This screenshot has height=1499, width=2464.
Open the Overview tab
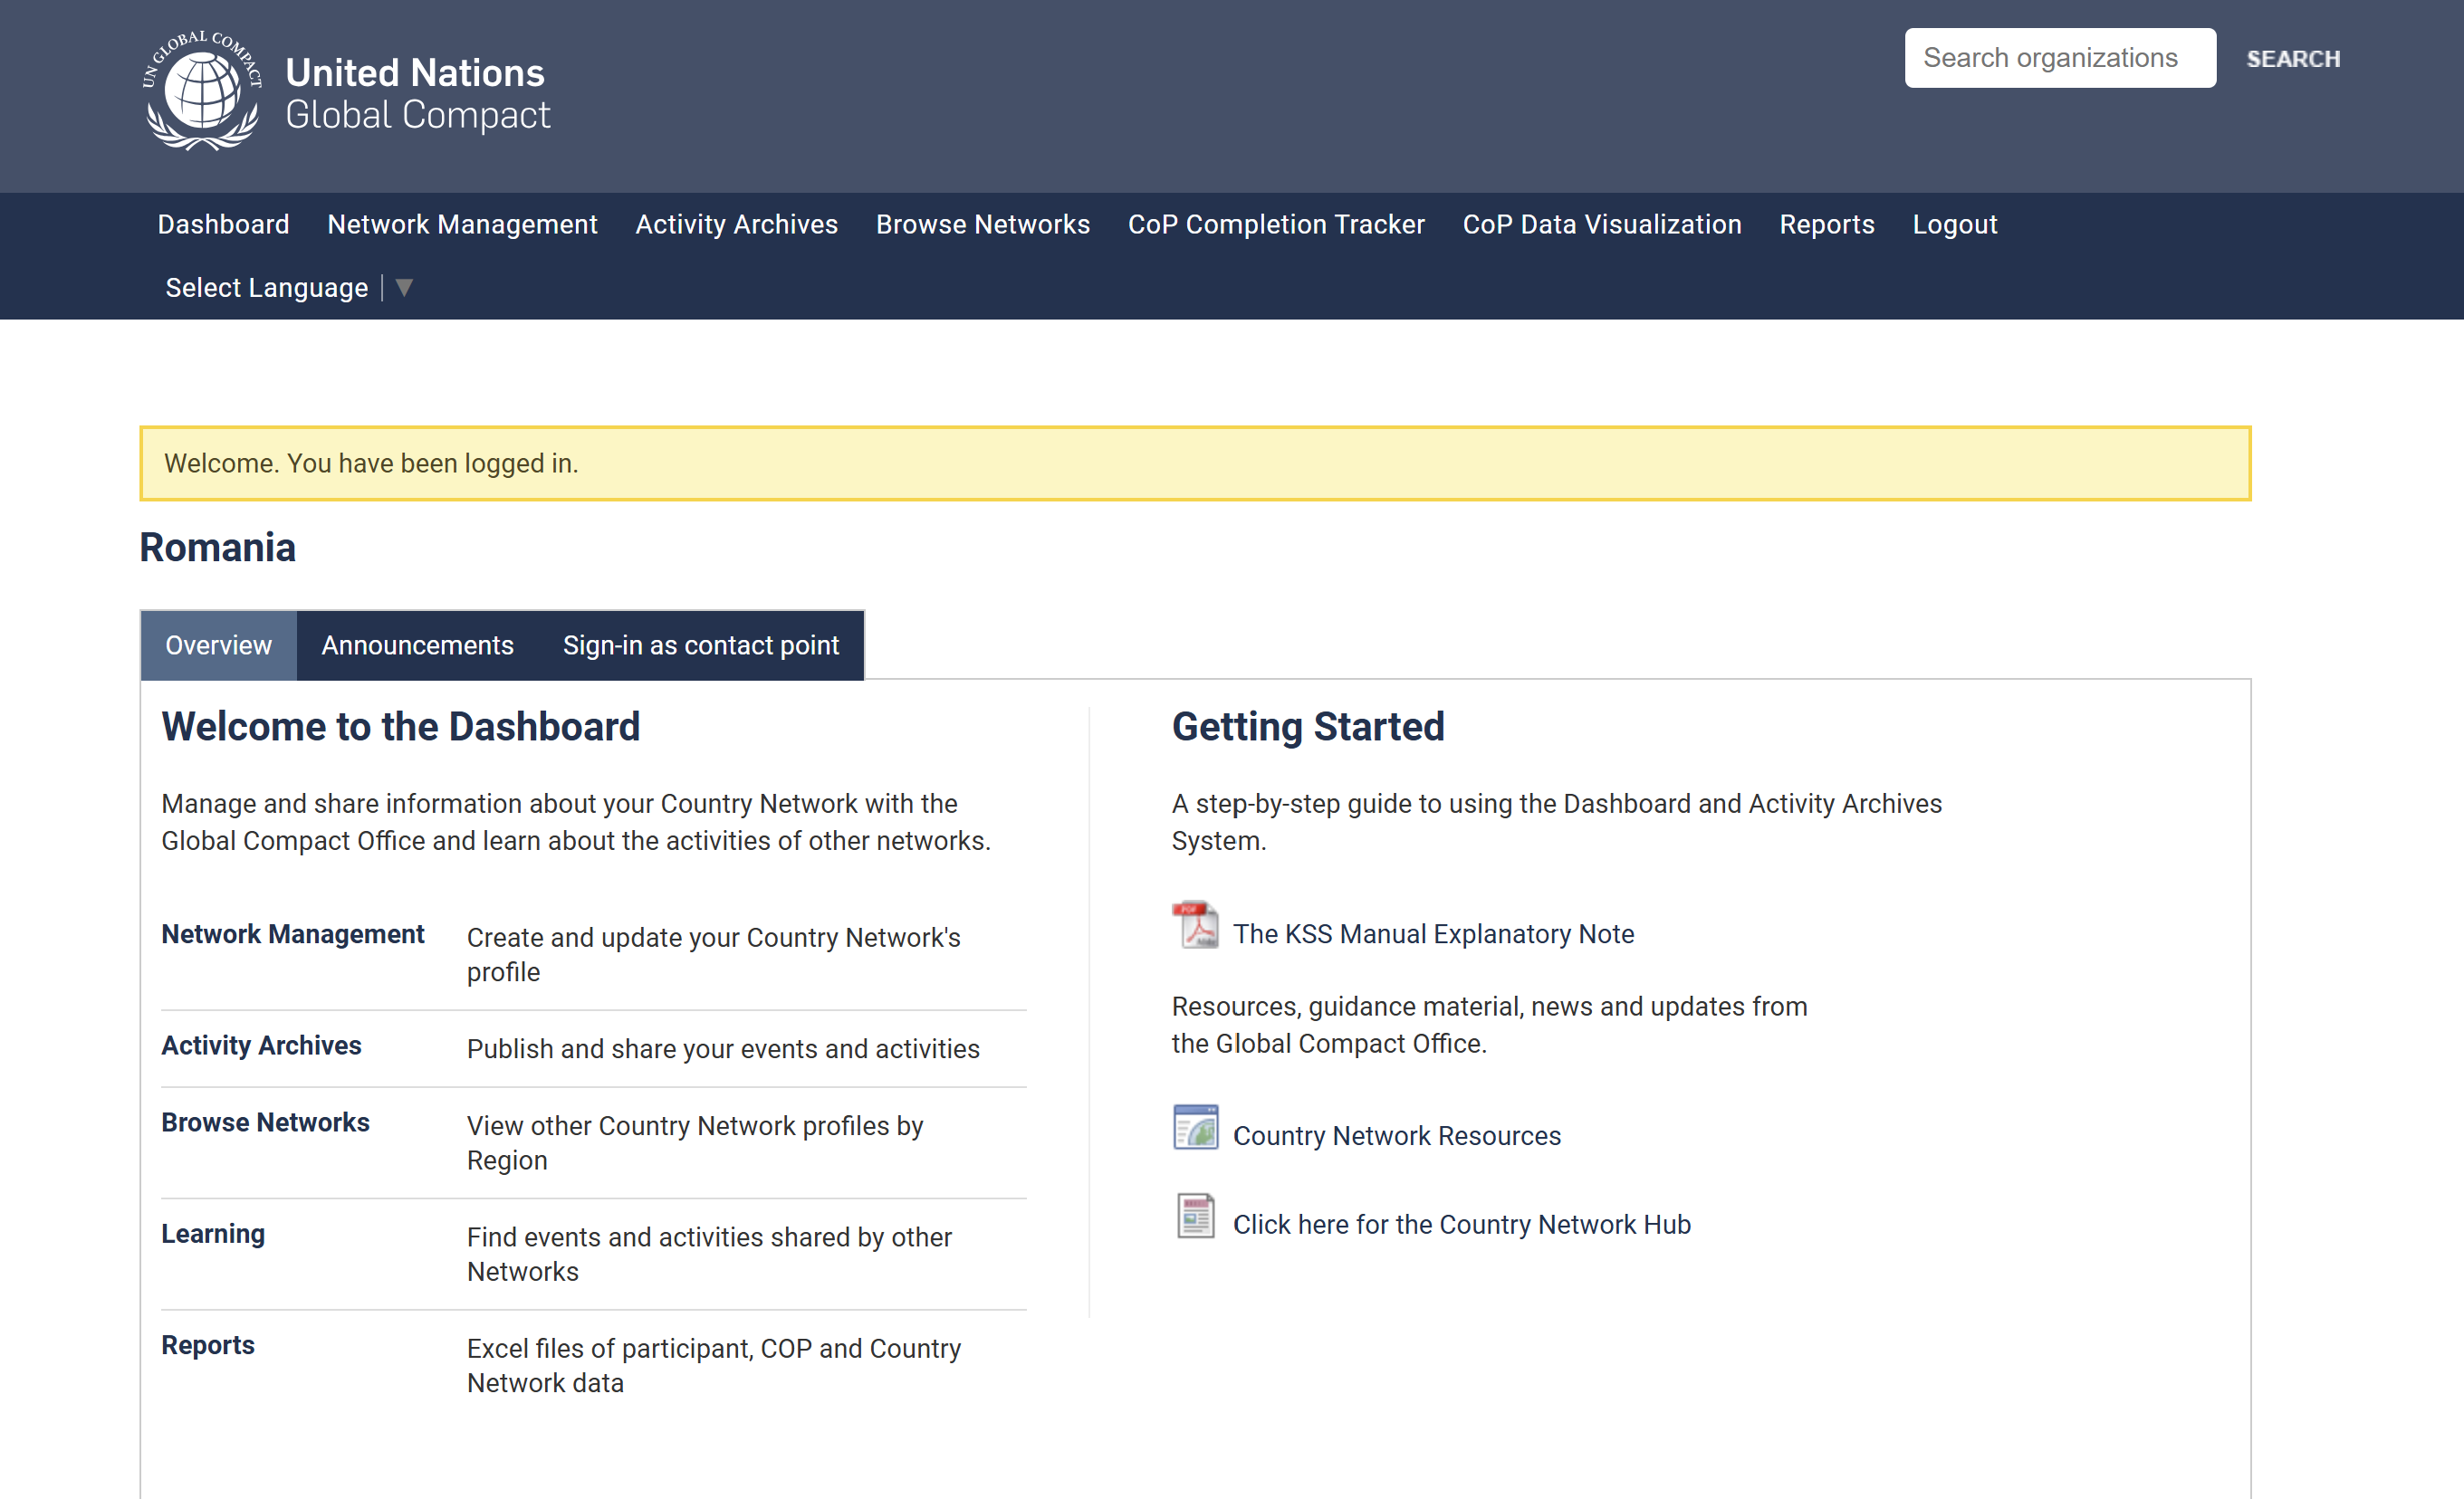pyautogui.click(x=218, y=645)
